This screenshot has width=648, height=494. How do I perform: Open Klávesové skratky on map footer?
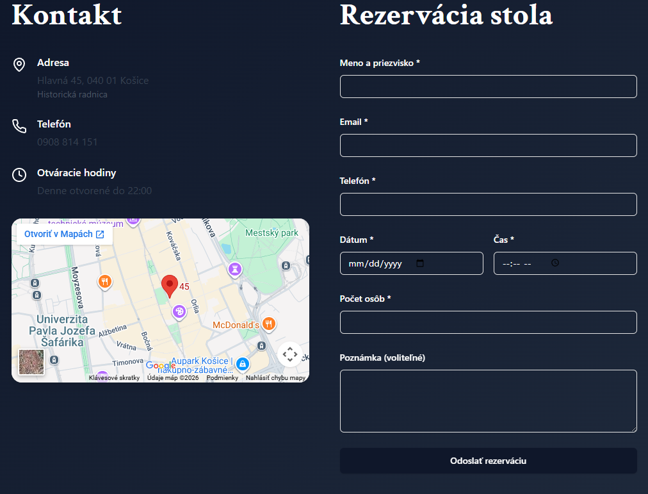[114, 378]
